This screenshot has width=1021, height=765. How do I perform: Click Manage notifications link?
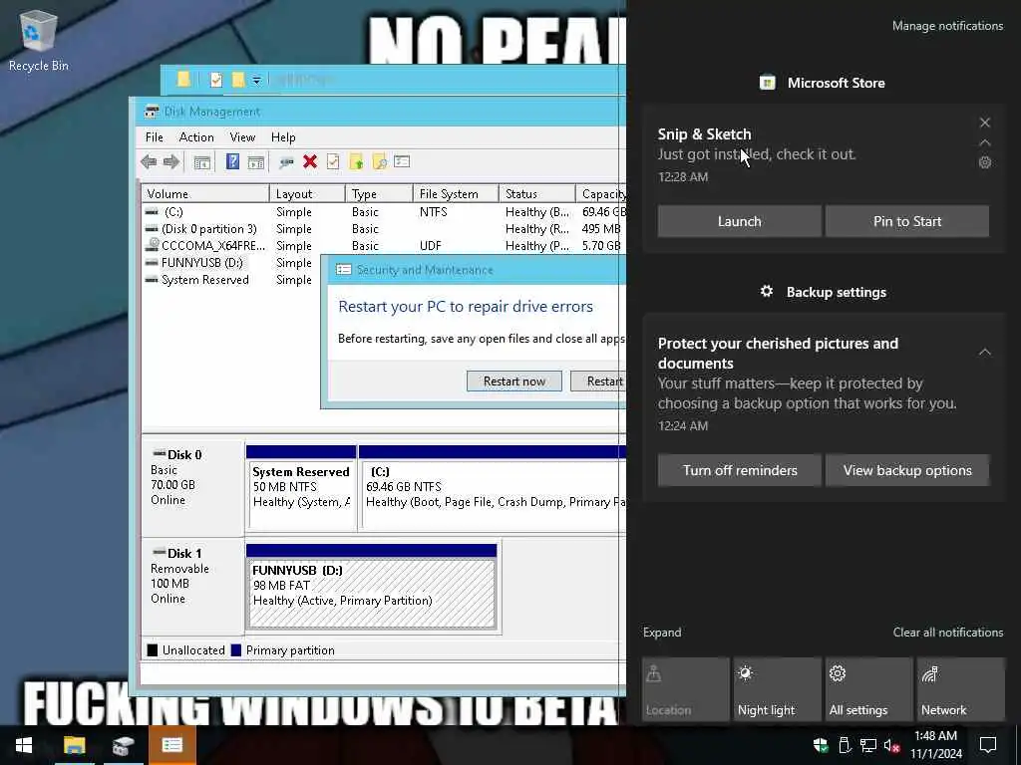point(947,26)
